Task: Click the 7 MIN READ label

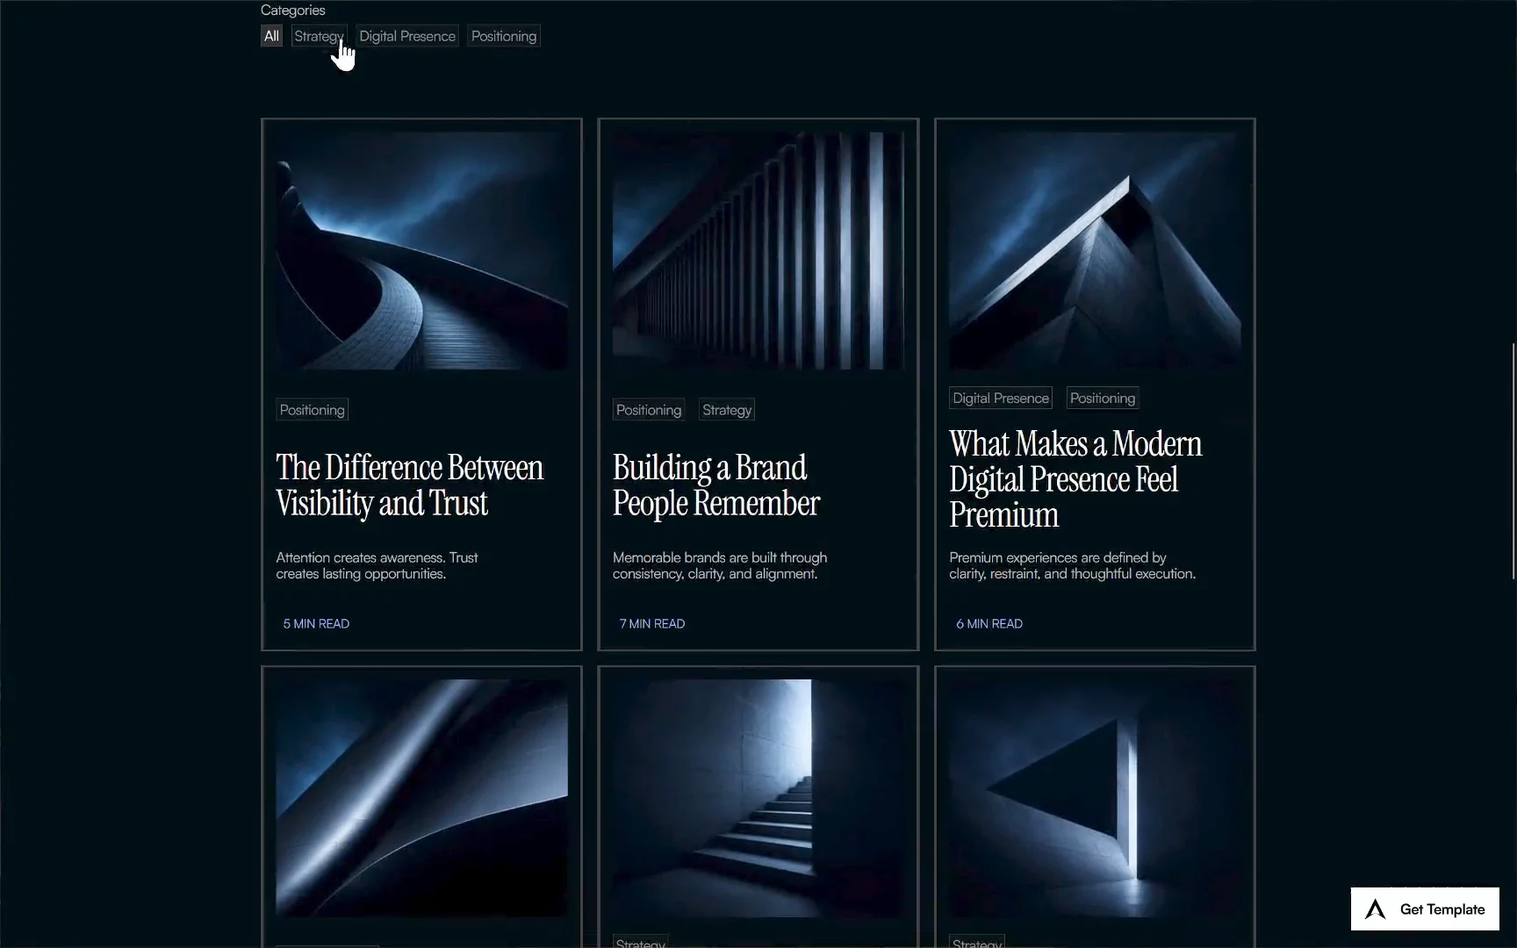Action: (652, 624)
